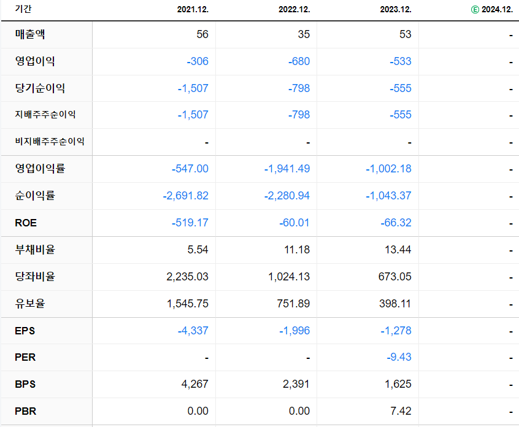The height and width of the screenshot is (427, 519).
Task: Click 매출액 value 35
Action: point(304,34)
